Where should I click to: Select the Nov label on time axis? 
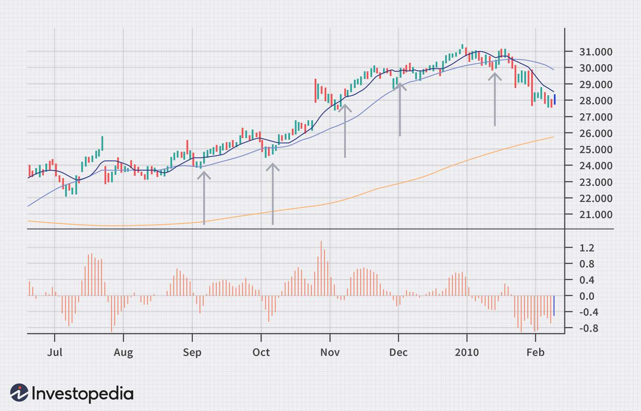(330, 352)
